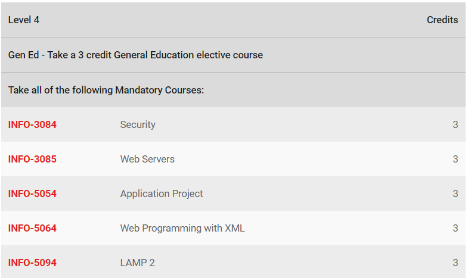Click the Level 4 table heading

click(x=24, y=20)
